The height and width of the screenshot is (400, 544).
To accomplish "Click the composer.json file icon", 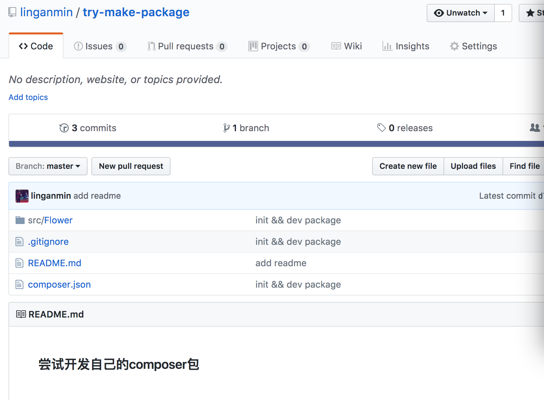I will (x=19, y=284).
